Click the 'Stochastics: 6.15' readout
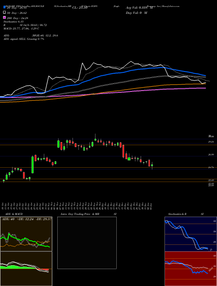The height and width of the screenshot is (286, 217). (x=13, y=22)
